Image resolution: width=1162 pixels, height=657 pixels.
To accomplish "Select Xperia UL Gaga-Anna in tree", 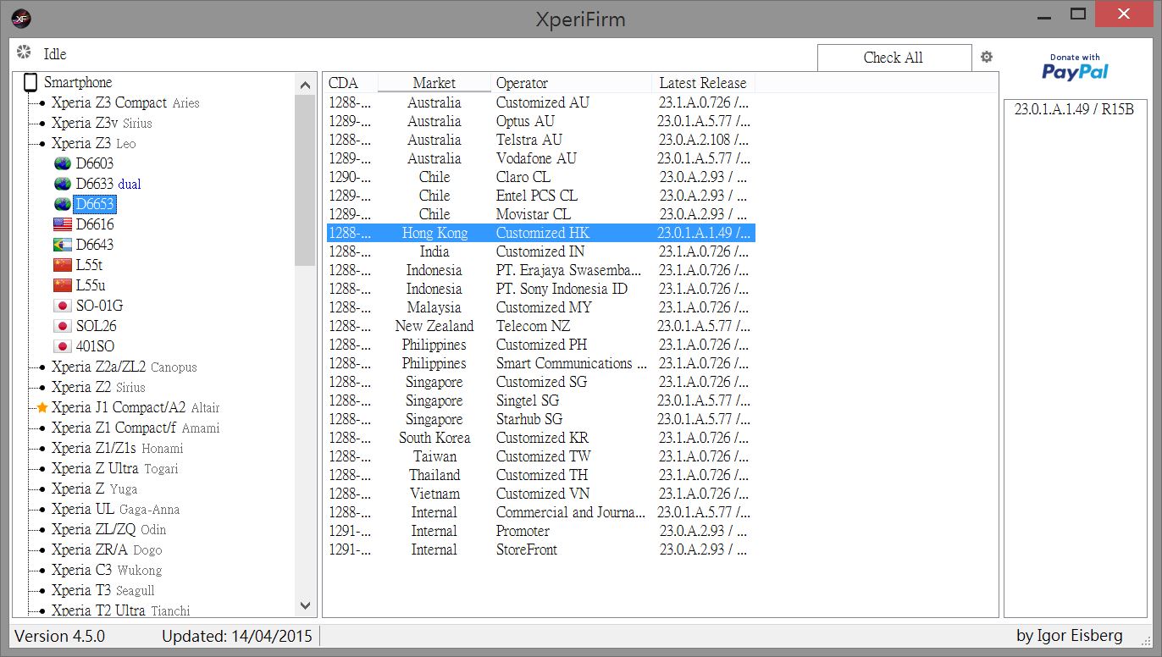I will coord(115,509).
